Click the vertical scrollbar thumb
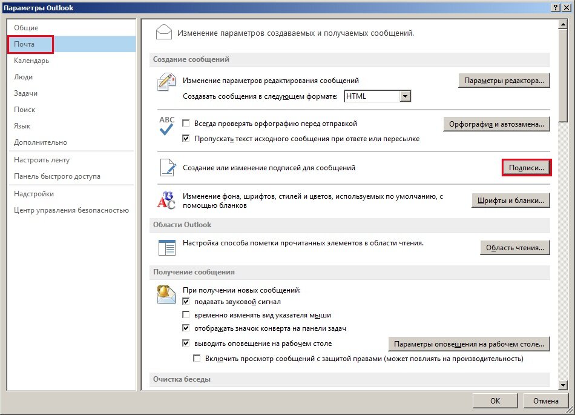 562,76
